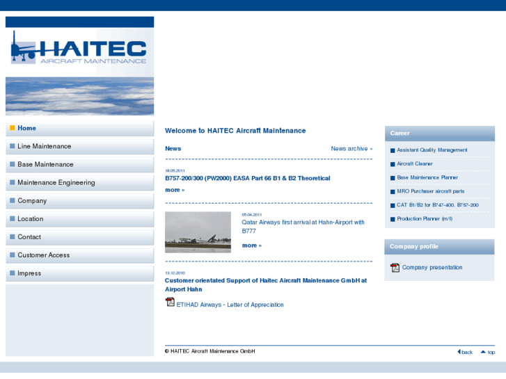Click the bullet square beside Production Planner
Image resolution: width=506 pixels, height=379 pixels.
coord(393,219)
